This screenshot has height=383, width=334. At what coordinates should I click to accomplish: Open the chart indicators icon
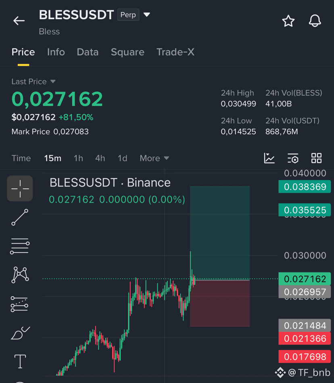[269, 158]
